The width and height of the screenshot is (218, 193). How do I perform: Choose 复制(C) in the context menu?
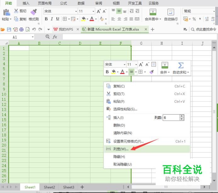click(x=147, y=86)
